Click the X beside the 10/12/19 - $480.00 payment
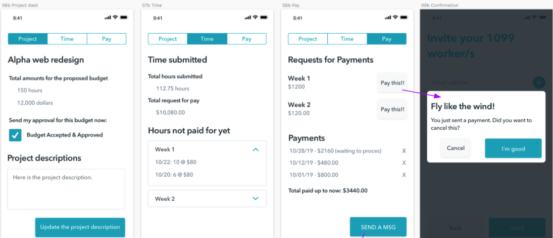The width and height of the screenshot is (553, 238). (x=404, y=163)
